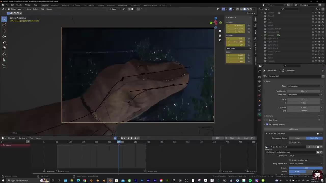This screenshot has height=183, width=326.
Task: Toggle exclude checkbox for Ref collection
Action: point(313,19)
